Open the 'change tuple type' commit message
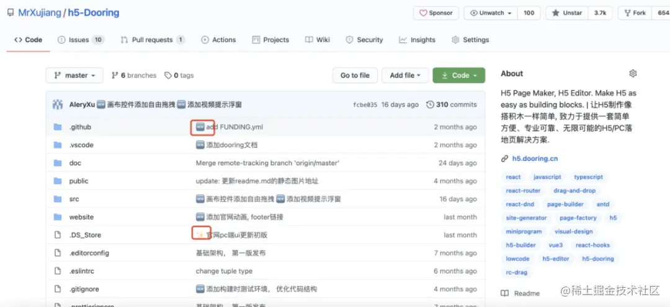Image resolution: width=670 pixels, height=307 pixels. (x=224, y=270)
